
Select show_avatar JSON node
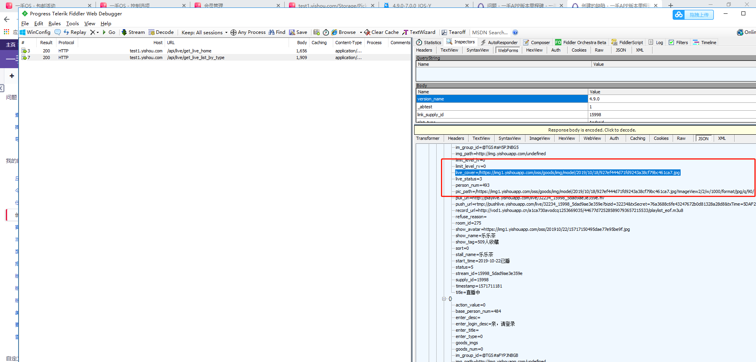[542, 229]
